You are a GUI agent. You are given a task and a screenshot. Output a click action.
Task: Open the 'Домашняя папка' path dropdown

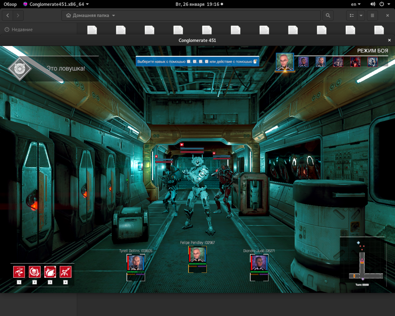91,15
